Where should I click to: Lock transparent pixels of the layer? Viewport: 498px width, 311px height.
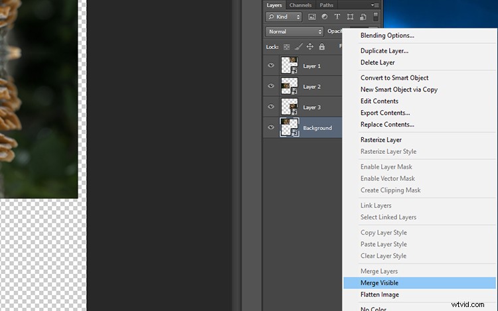coord(287,47)
